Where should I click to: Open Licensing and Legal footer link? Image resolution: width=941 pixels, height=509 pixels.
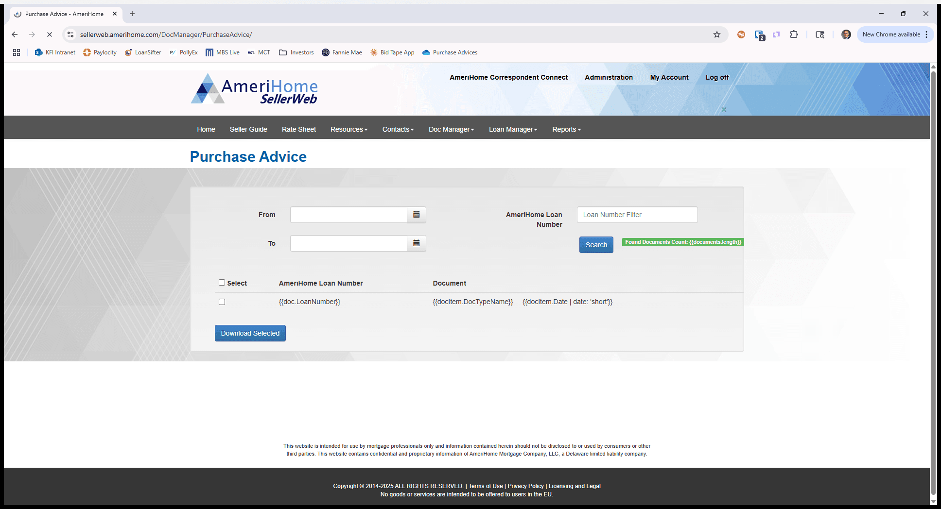coord(575,486)
